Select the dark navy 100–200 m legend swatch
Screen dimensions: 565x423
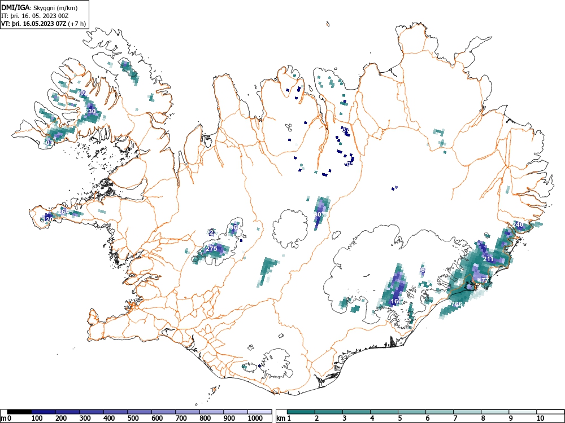pos(44,412)
